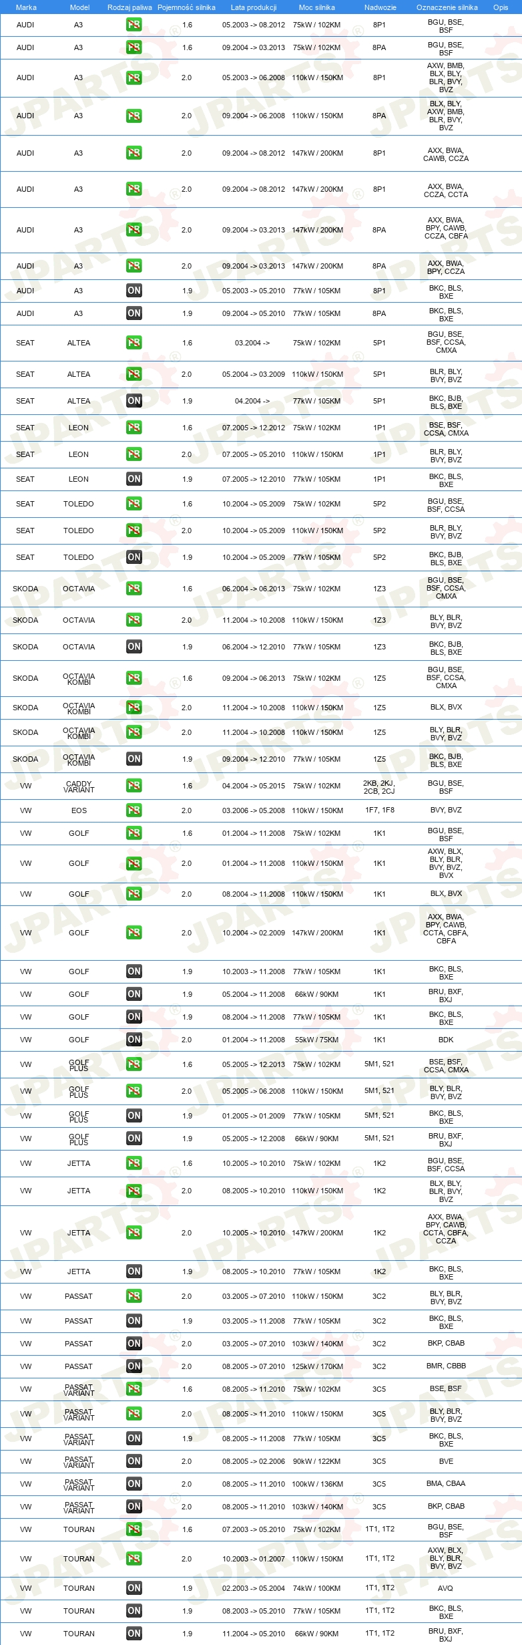Click petrol icon for Audi A3 1.6 8P1
522x1645 pixels.
[134, 25]
